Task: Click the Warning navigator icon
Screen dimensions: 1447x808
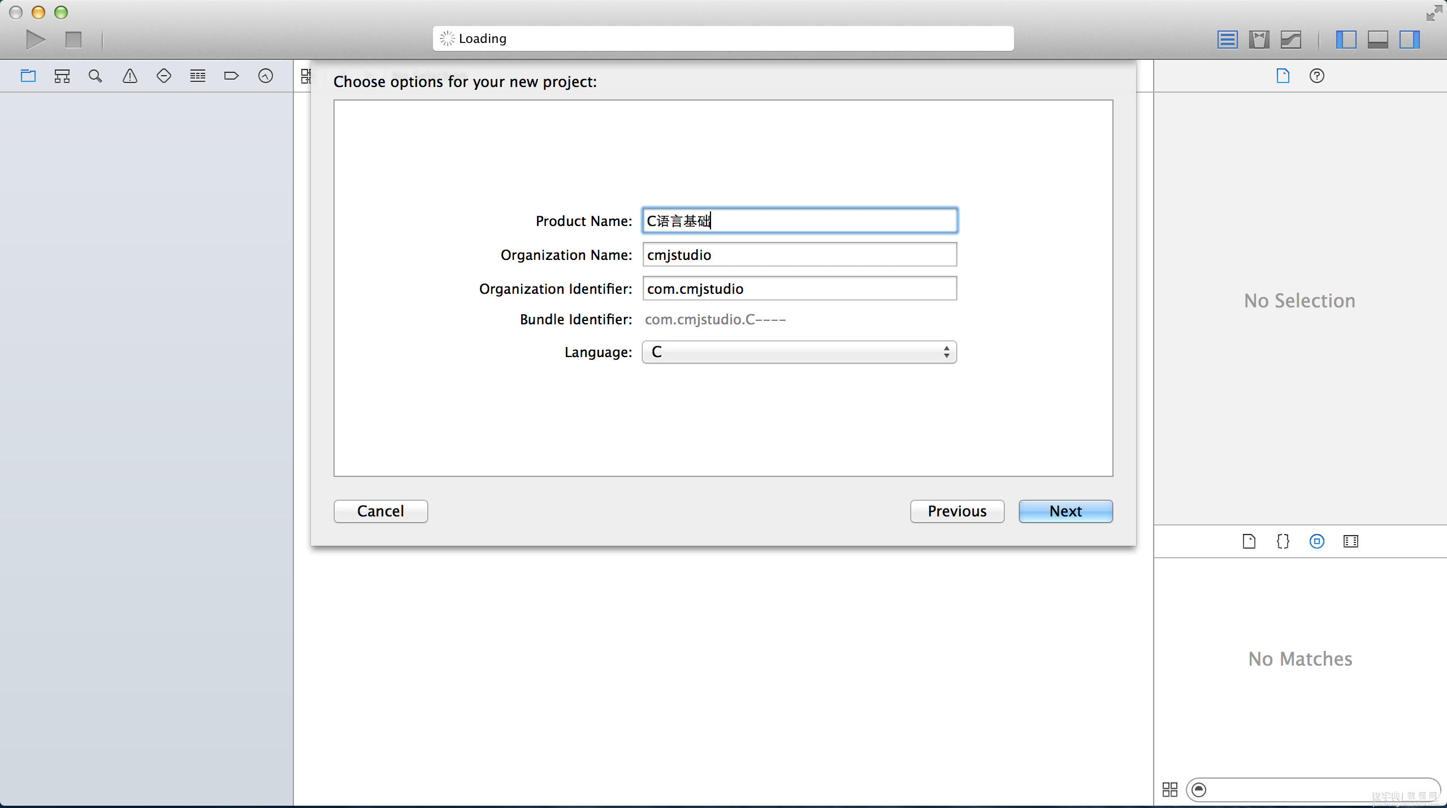Action: (130, 76)
